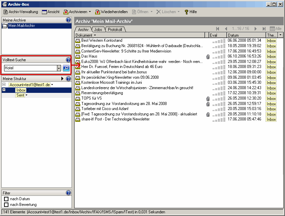The height and width of the screenshot is (216, 285).
Task: Click the full-text search magnifier button
Action: (x=66, y=68)
